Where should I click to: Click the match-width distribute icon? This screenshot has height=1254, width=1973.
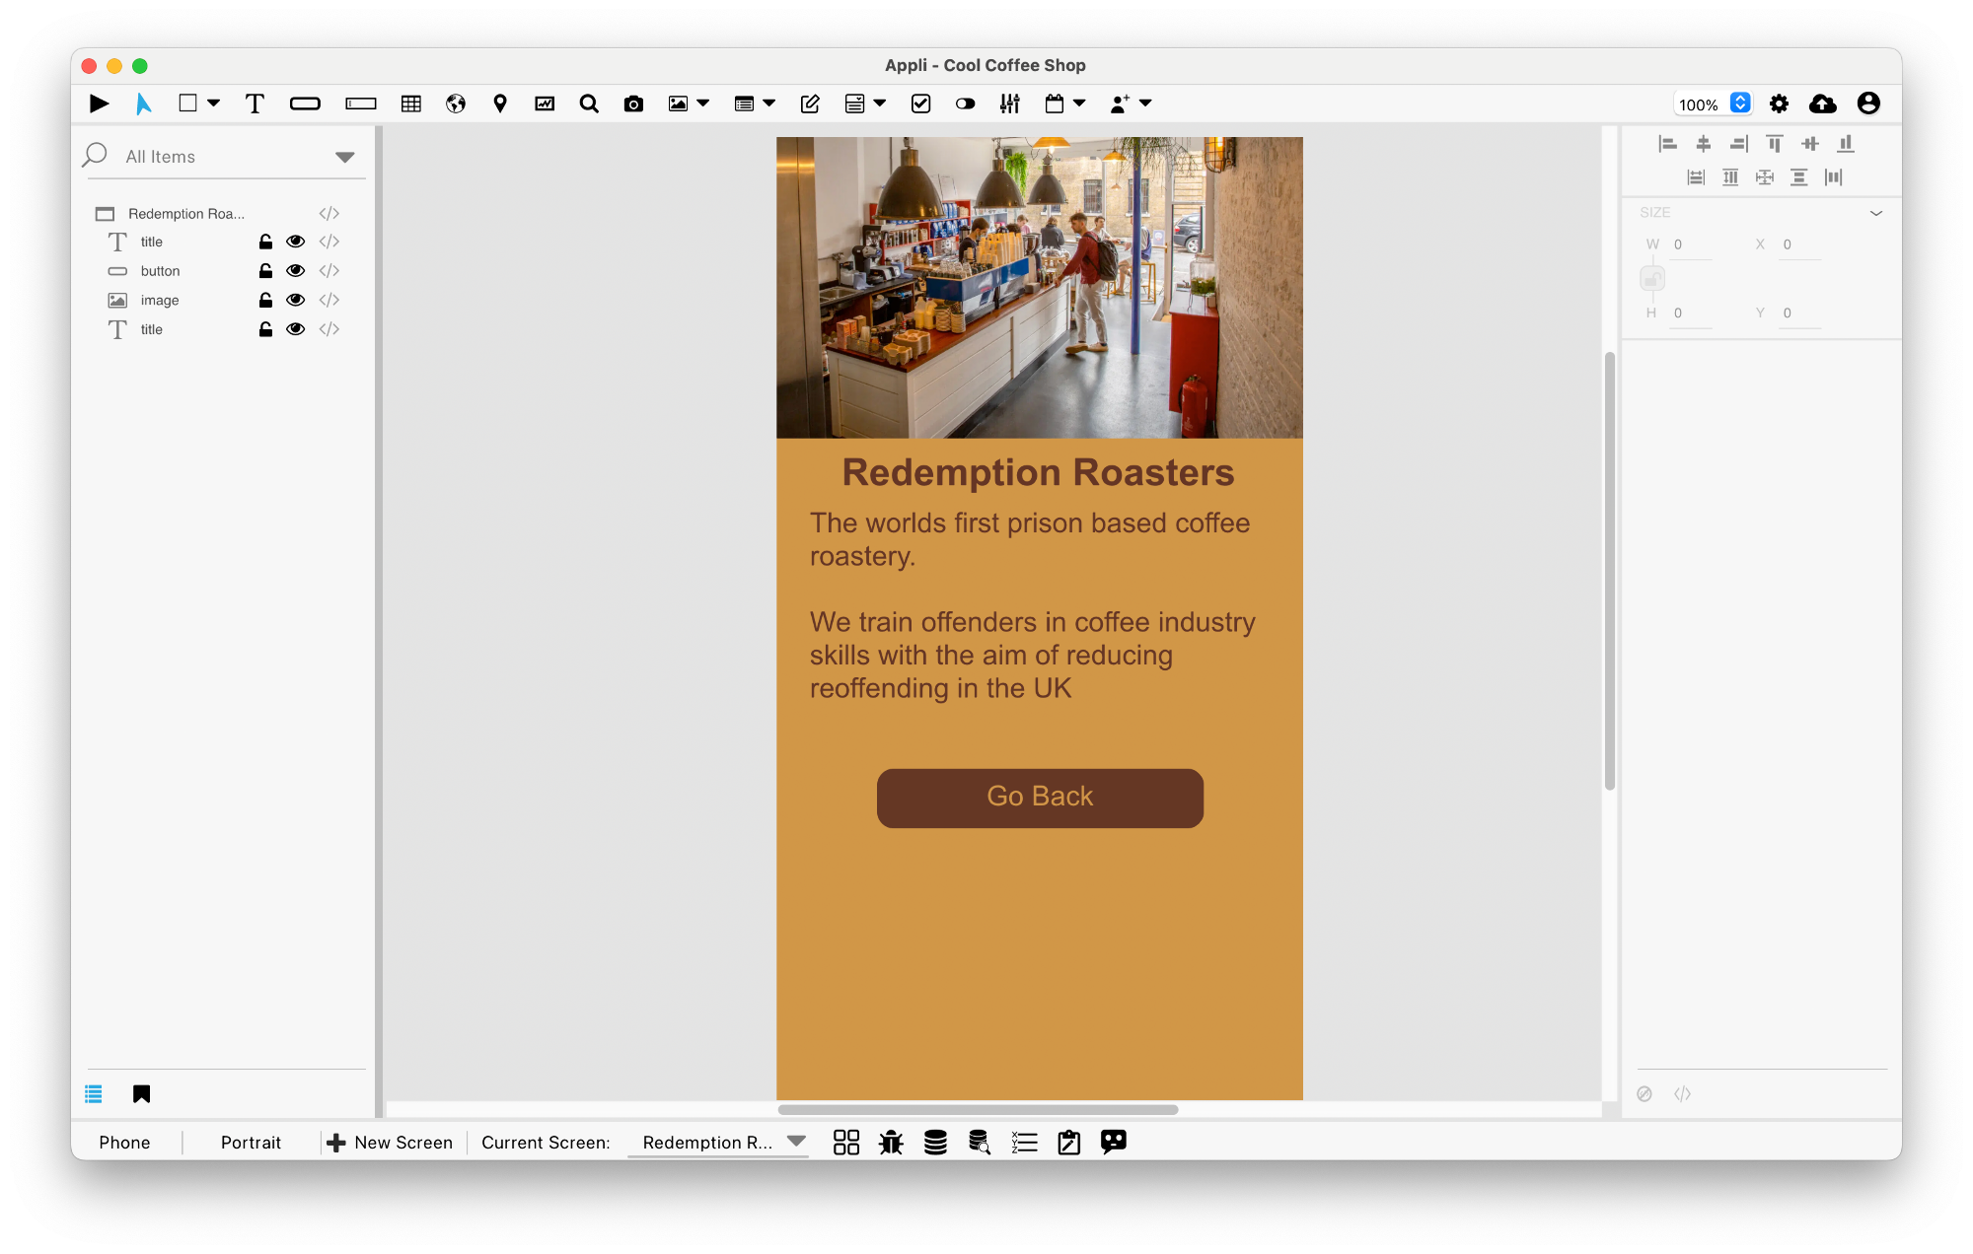pyautogui.click(x=1696, y=177)
